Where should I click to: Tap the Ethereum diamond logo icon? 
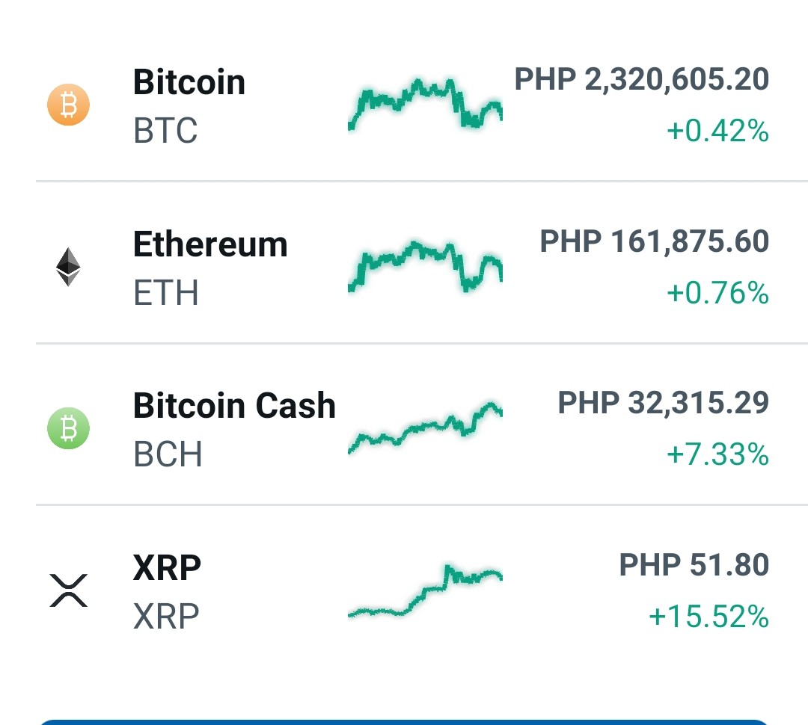68,267
